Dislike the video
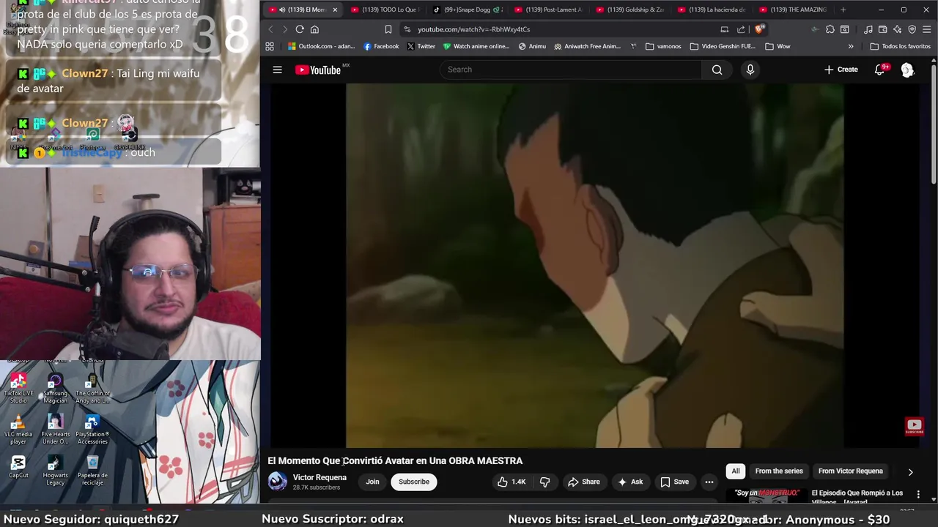Screen dimensions: 938x527 (544, 482)
